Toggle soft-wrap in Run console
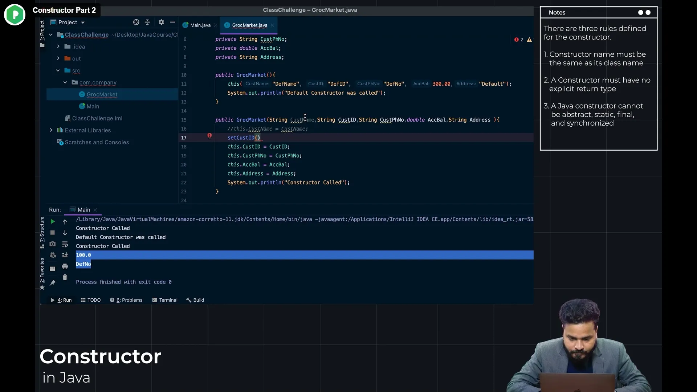This screenshot has width=697, height=392. coord(65,244)
